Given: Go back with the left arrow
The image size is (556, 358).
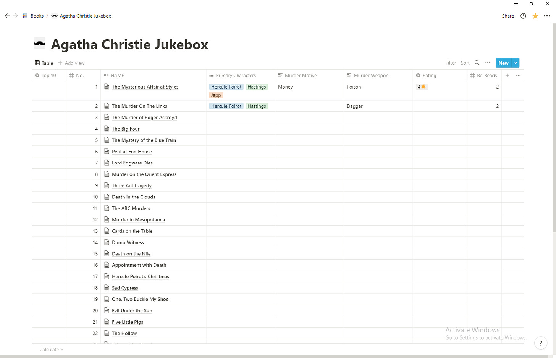Looking at the screenshot, I should coord(7,16).
